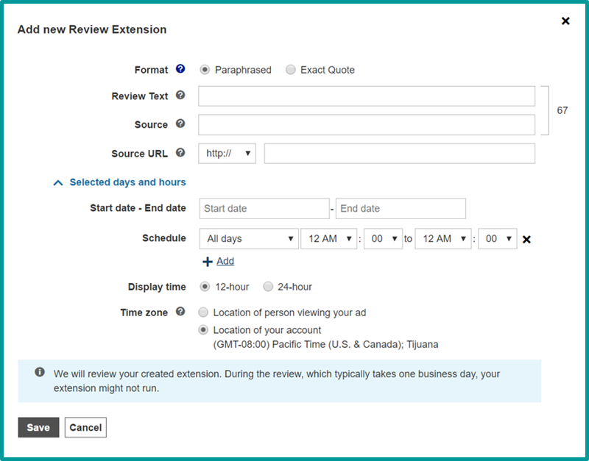This screenshot has width=589, height=461.
Task: Open the end minutes 00 dropdown
Action: pos(498,239)
